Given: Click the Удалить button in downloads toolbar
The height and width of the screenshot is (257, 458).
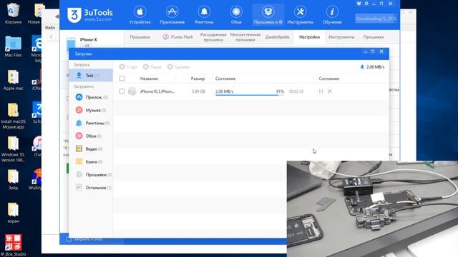Looking at the screenshot, I should [x=178, y=67].
